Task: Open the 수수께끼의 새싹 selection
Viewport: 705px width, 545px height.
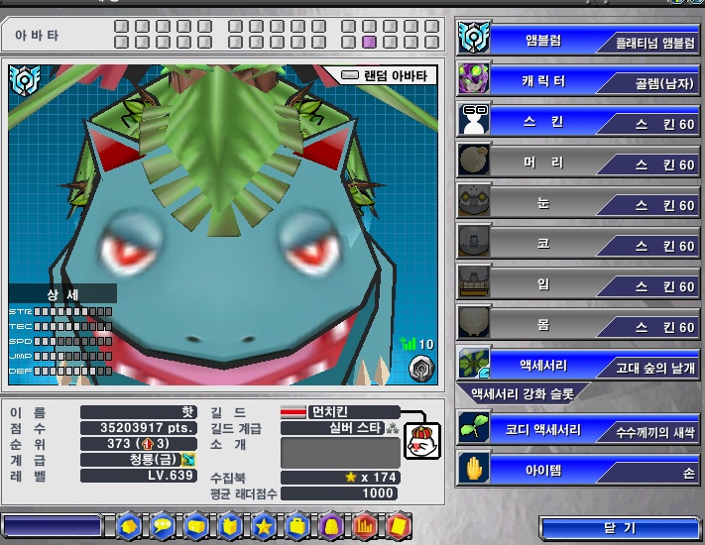Action: 647,433
